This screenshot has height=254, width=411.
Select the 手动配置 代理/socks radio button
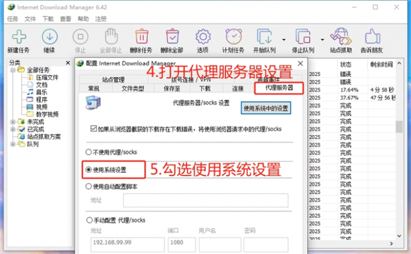pyautogui.click(x=89, y=220)
